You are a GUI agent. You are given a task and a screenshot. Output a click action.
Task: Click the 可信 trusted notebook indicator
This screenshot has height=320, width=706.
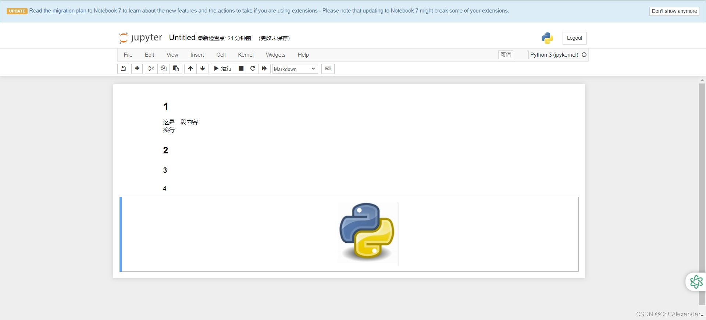[x=506, y=54]
